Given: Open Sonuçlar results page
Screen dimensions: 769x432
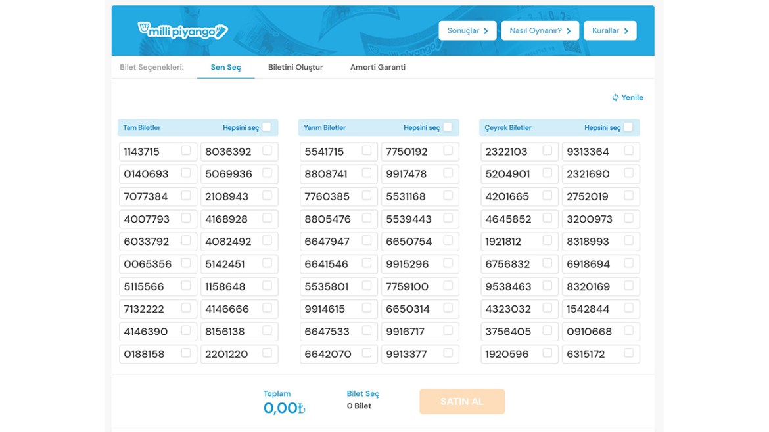Looking at the screenshot, I should point(467,31).
